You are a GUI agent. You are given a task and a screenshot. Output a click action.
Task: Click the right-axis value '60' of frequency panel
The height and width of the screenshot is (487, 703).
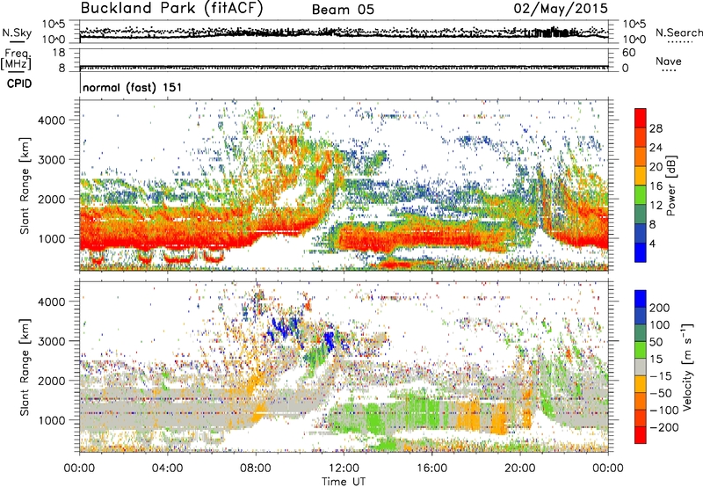click(x=628, y=53)
